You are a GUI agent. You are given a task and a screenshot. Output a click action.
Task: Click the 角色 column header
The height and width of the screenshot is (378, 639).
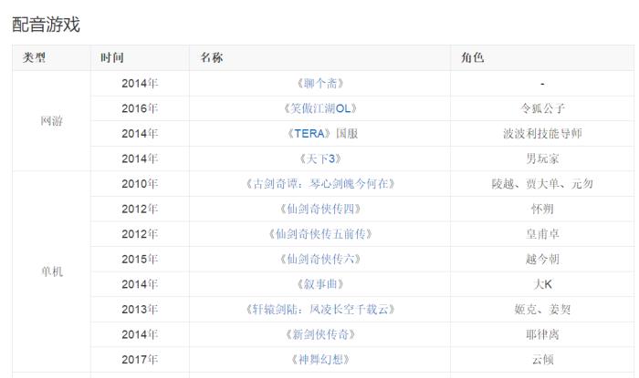(473, 57)
